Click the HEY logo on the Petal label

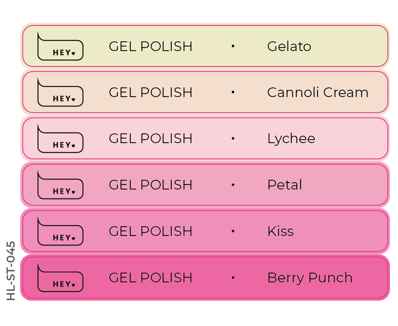[x=60, y=186]
